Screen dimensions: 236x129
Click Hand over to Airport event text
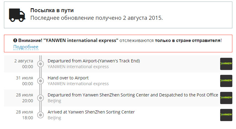68,78
